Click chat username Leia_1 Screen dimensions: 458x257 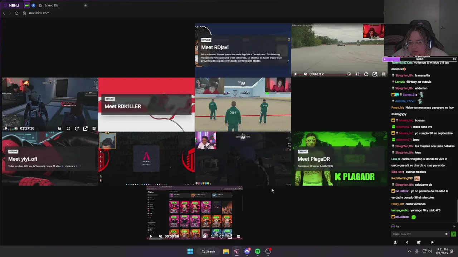point(396,159)
